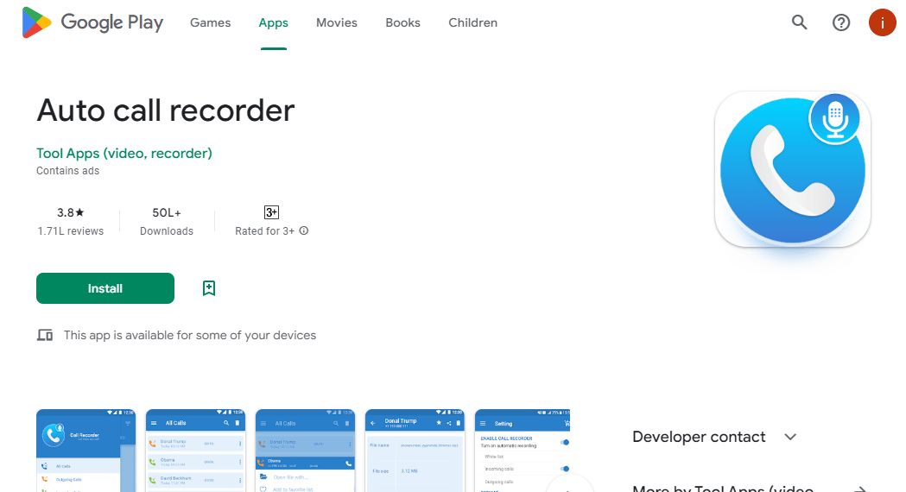
Task: Open developer Tool Apps (video, recorder) link
Action: point(124,153)
